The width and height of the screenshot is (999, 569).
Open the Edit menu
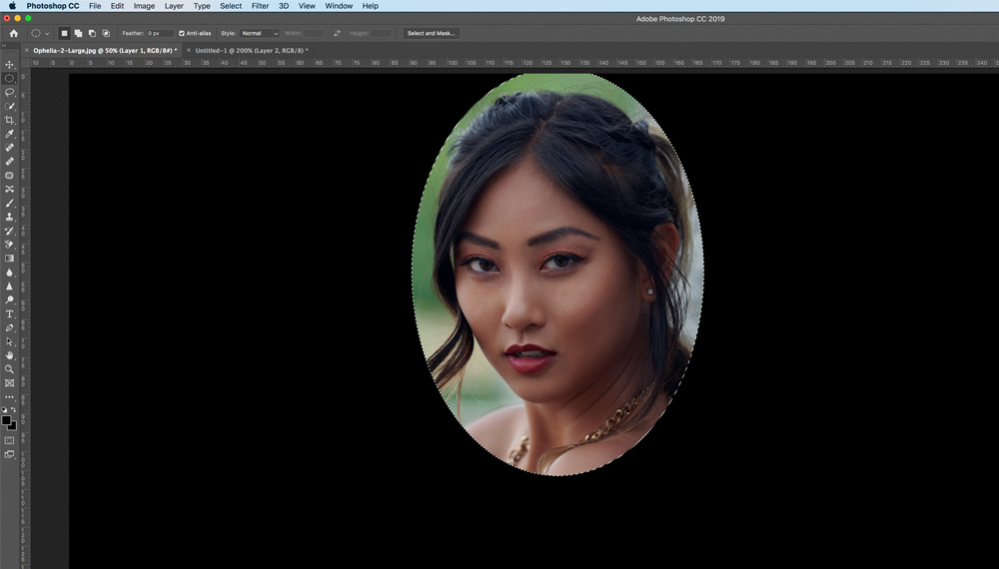[117, 6]
